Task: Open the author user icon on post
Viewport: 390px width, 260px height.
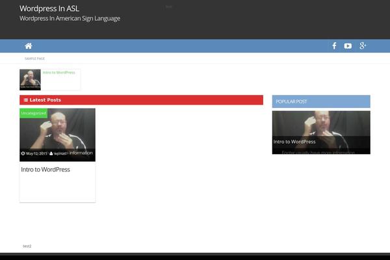Action: (51, 153)
